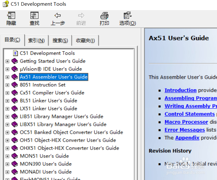This screenshot has width=217, height=180.
Task: Click the Find (查找) toolbar icon
Action: [34, 16]
